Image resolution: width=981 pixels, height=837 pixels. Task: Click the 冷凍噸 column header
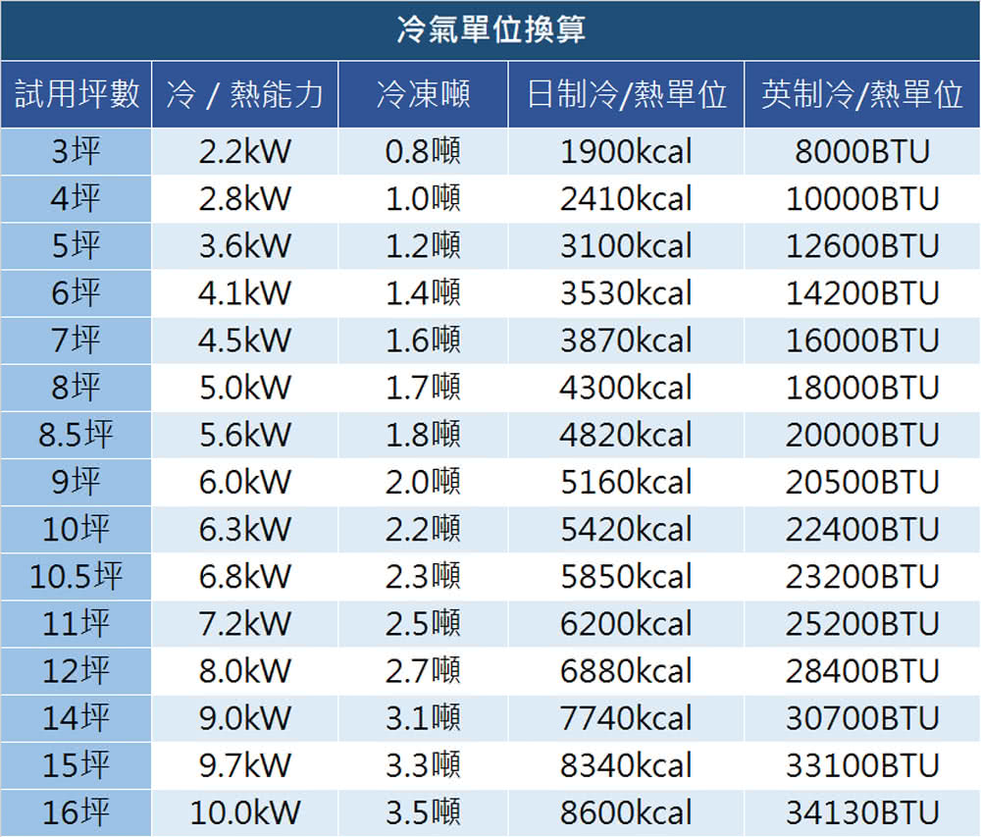click(422, 93)
